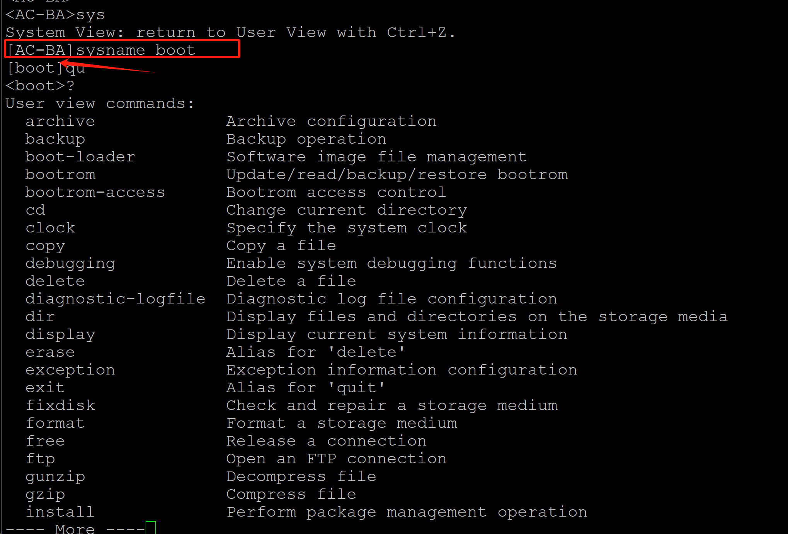Click the 'archive' command name
This screenshot has height=534, width=788.
click(60, 122)
